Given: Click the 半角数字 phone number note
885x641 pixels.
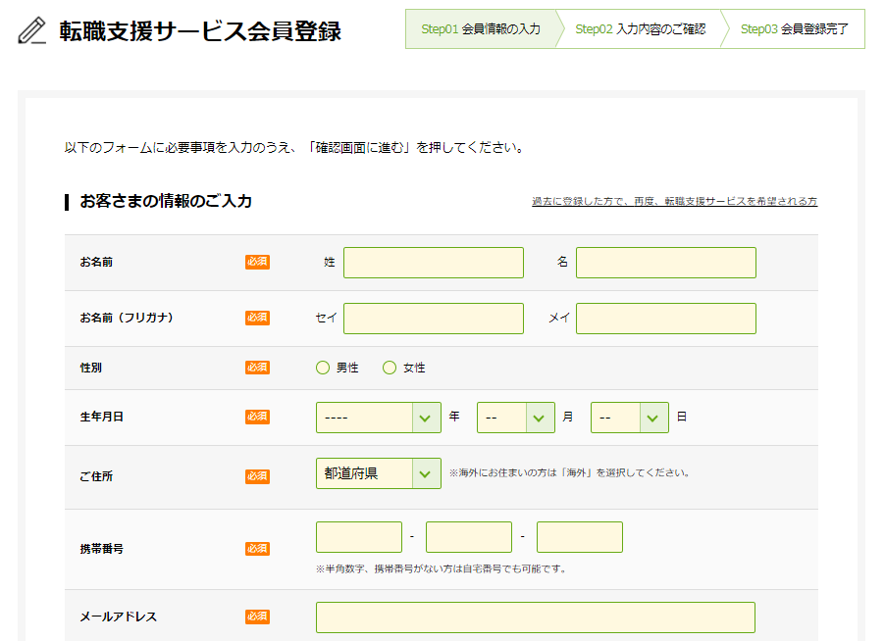Looking at the screenshot, I should point(442,568).
